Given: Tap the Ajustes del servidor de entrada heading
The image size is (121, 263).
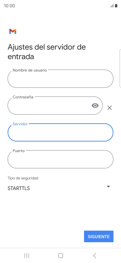Looking at the screenshot, I should click(47, 52).
